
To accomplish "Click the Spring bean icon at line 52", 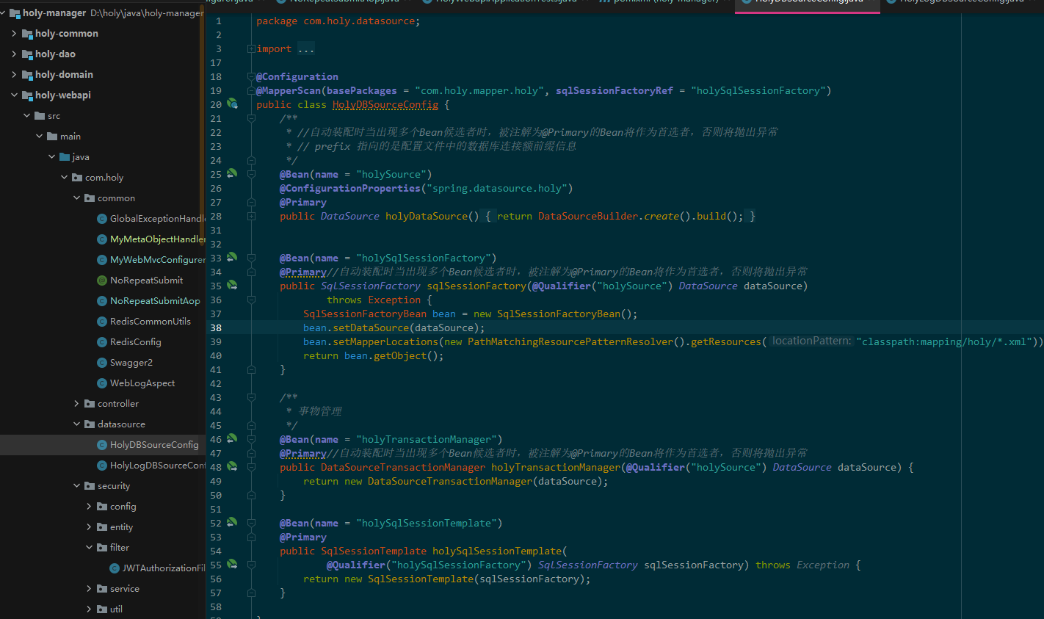I will click(233, 523).
